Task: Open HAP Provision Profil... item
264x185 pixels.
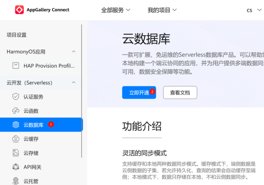Action: [49, 66]
